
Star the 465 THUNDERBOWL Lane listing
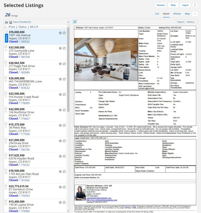pos(60,79)
